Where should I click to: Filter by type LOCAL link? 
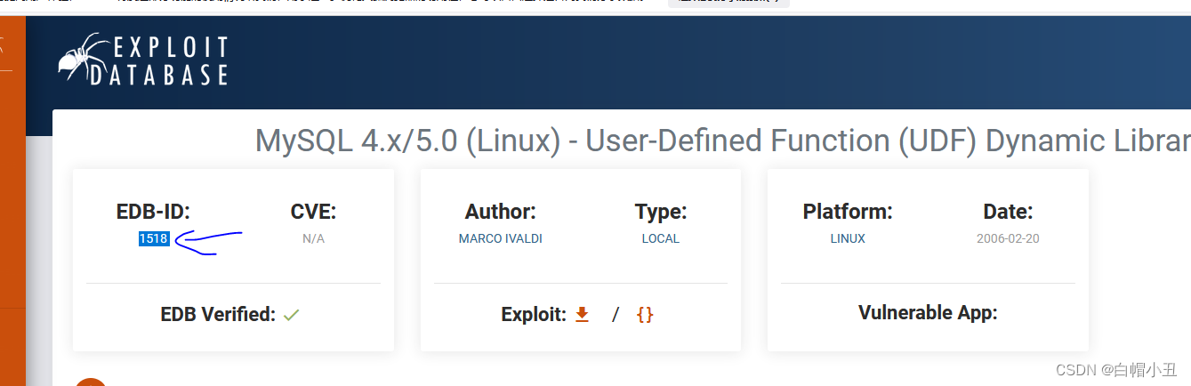(660, 238)
